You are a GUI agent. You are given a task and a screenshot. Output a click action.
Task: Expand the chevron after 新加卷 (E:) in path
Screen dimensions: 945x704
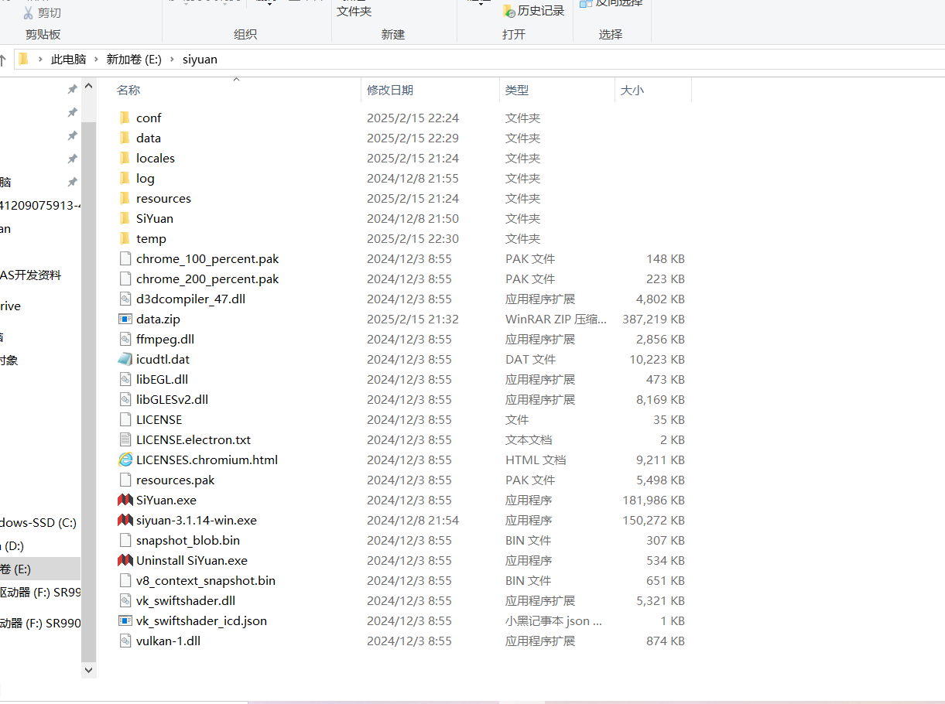pyautogui.click(x=172, y=59)
